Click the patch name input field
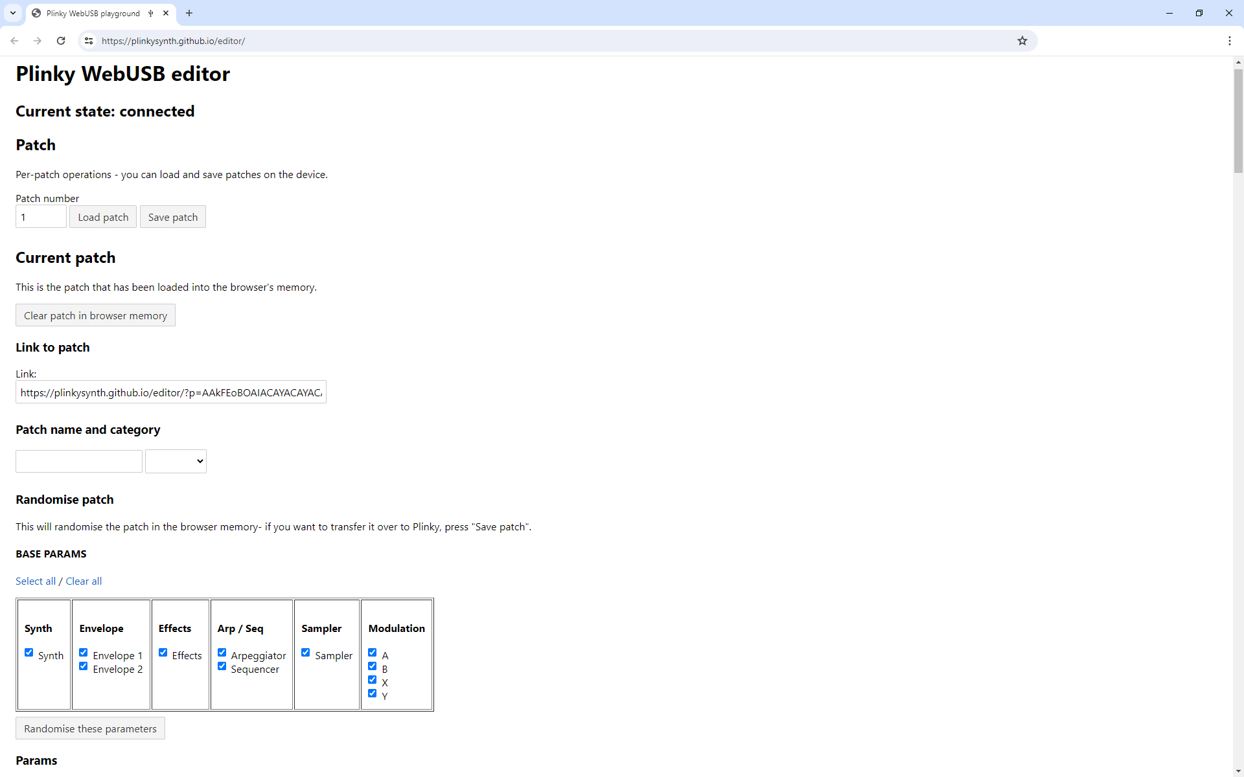 pyautogui.click(x=78, y=461)
